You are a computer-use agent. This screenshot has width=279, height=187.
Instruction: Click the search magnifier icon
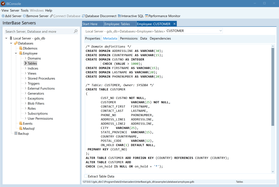click(x=76, y=31)
